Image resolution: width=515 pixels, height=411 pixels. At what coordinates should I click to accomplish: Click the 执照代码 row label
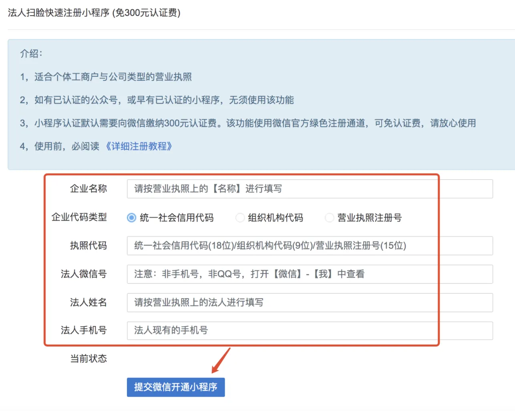(x=88, y=246)
